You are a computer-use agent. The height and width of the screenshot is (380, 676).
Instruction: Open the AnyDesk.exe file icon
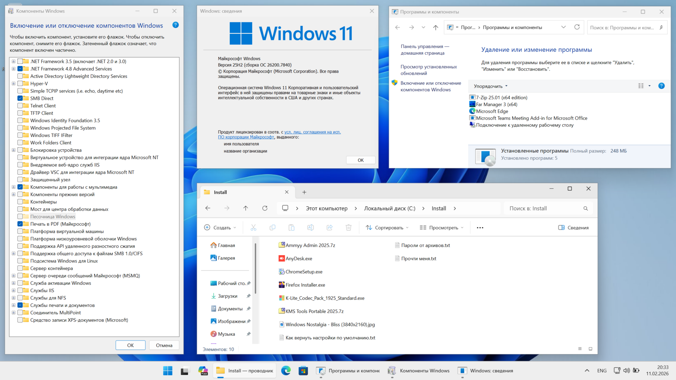click(282, 259)
